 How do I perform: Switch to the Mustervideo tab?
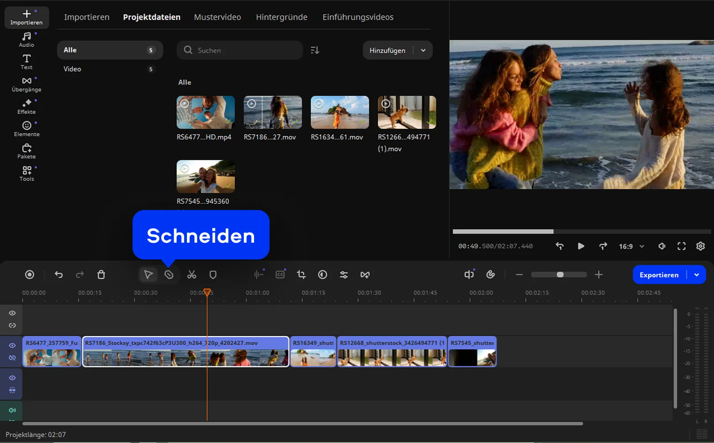[x=217, y=17]
